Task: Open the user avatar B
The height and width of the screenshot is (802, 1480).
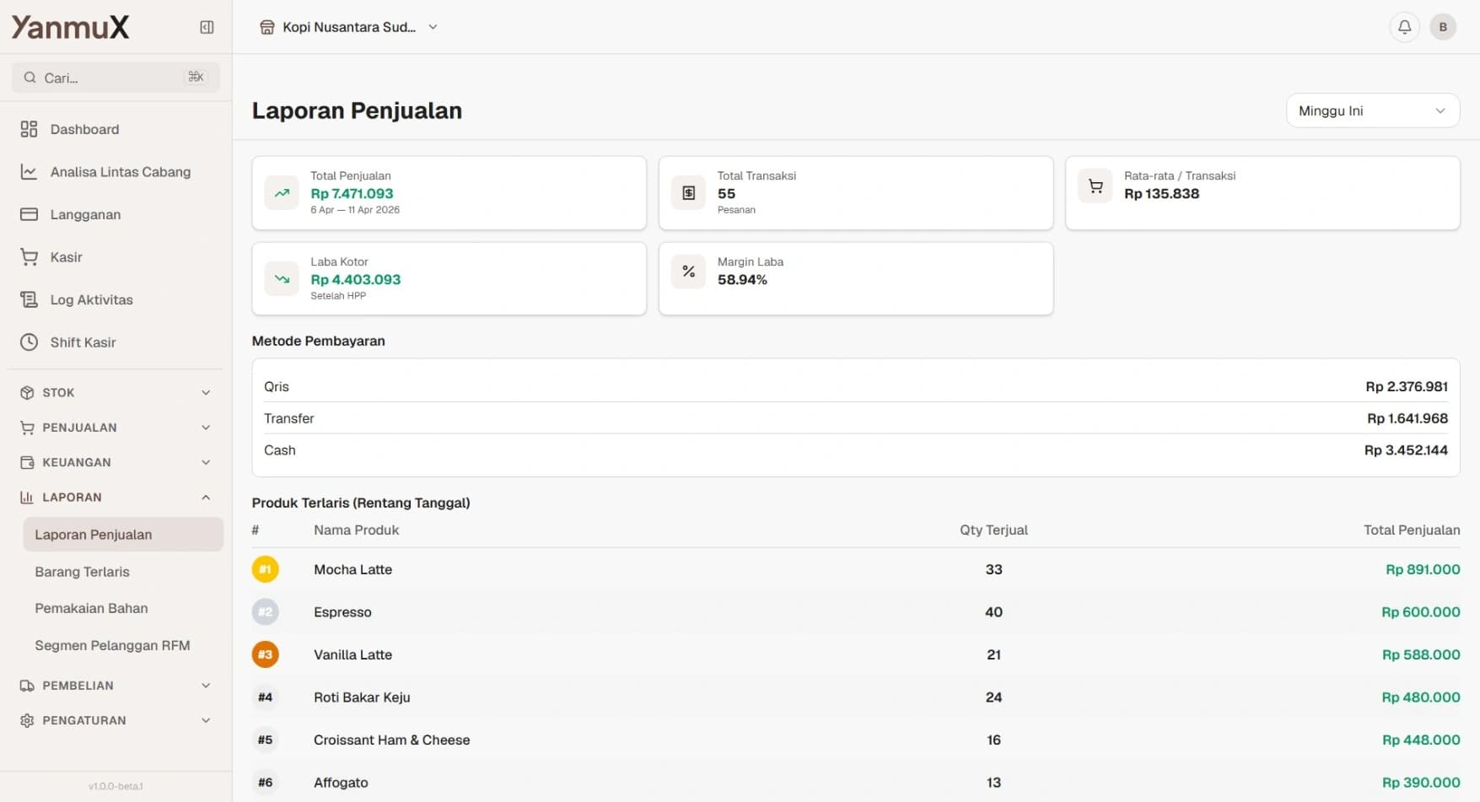Action: pyautogui.click(x=1442, y=27)
